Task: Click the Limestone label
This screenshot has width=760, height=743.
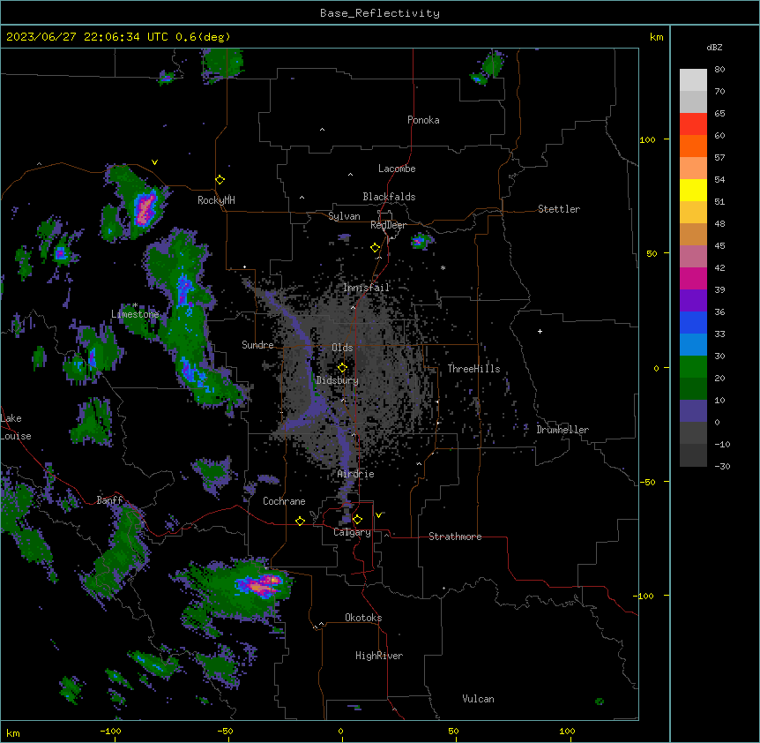Action: (x=135, y=314)
